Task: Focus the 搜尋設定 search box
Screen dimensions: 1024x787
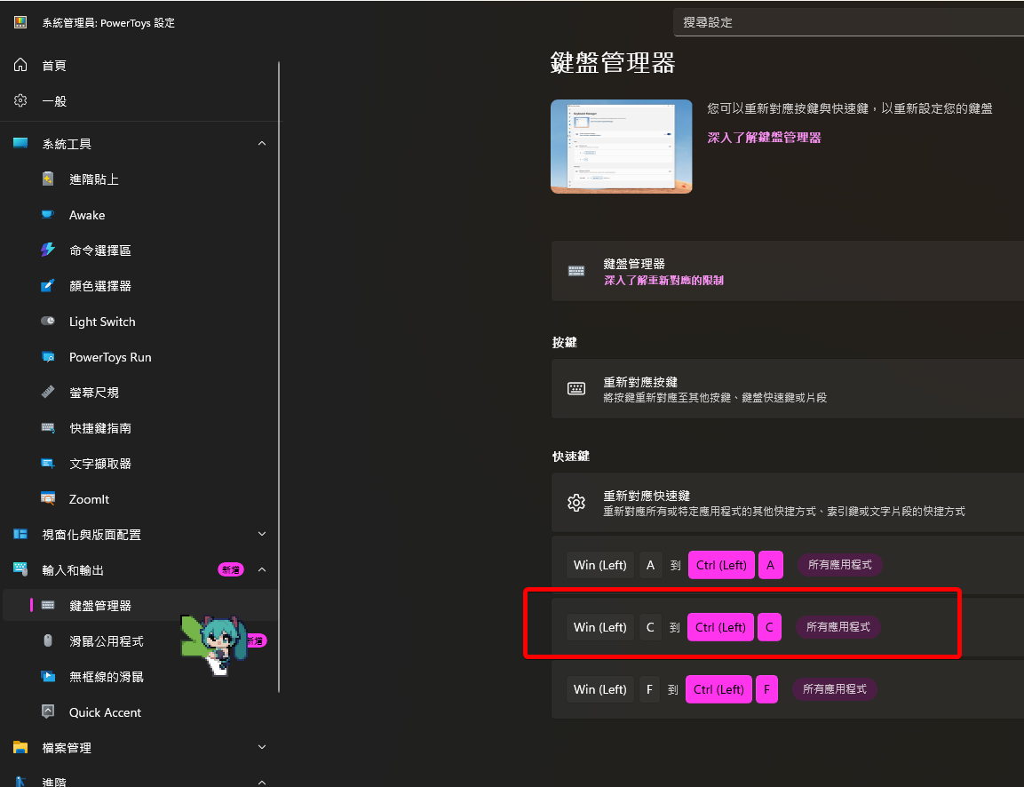Action: (848, 22)
